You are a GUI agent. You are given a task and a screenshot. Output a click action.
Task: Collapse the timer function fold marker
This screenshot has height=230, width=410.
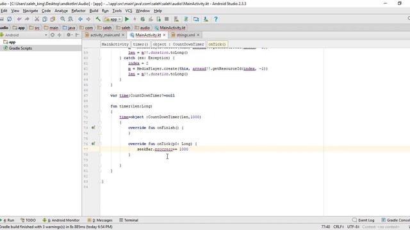(100, 112)
